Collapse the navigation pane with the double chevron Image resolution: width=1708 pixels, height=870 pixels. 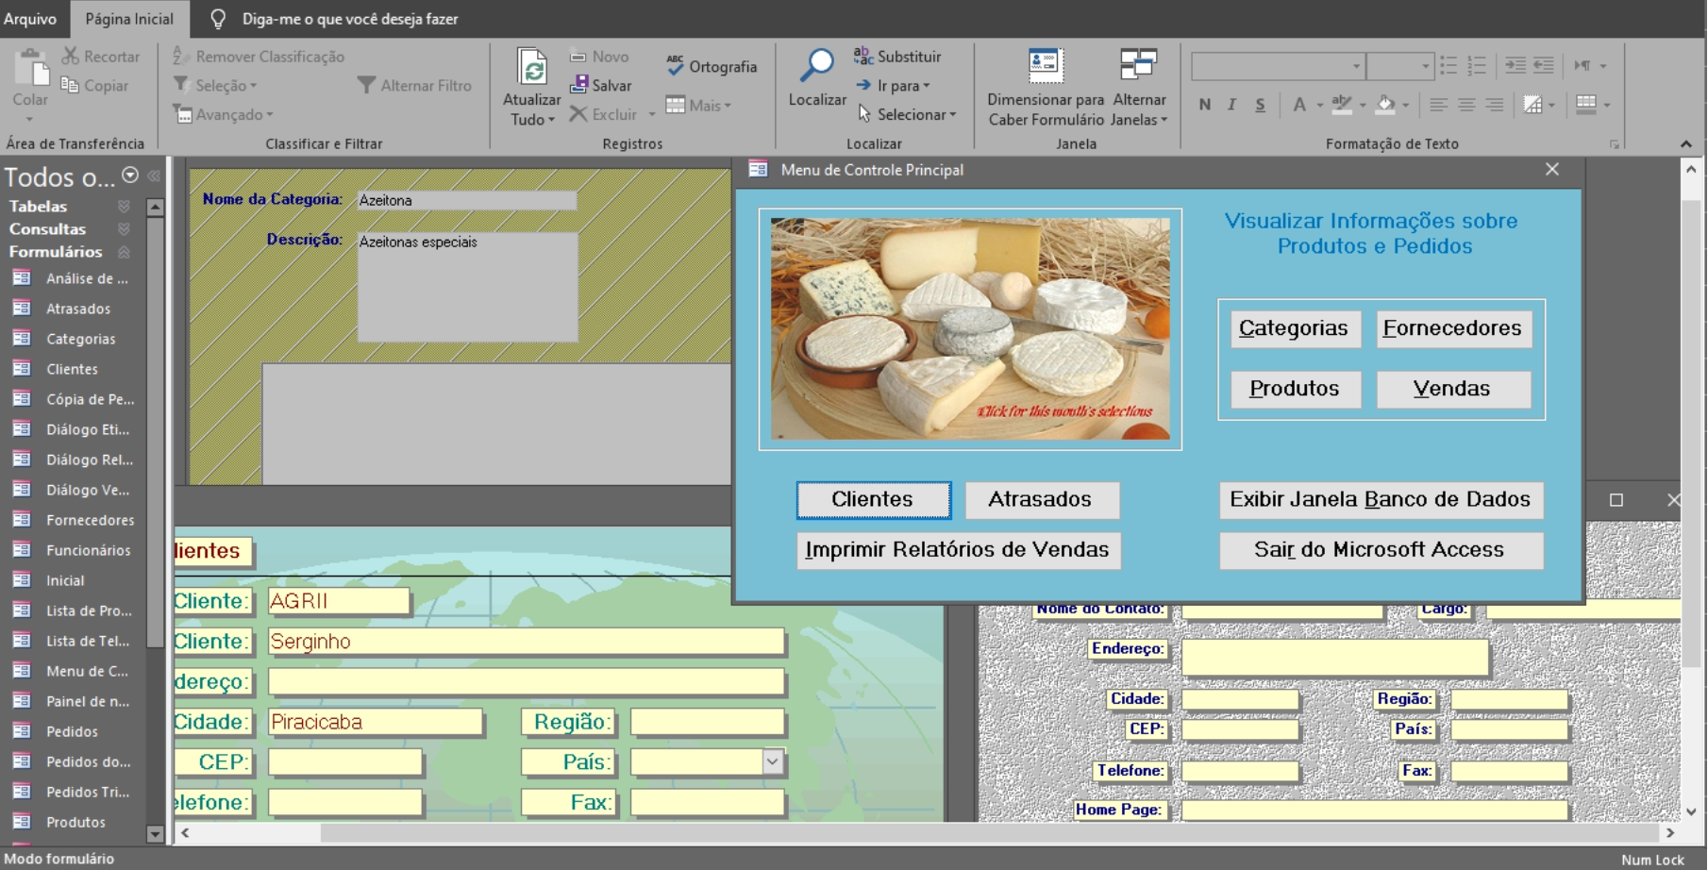[154, 176]
